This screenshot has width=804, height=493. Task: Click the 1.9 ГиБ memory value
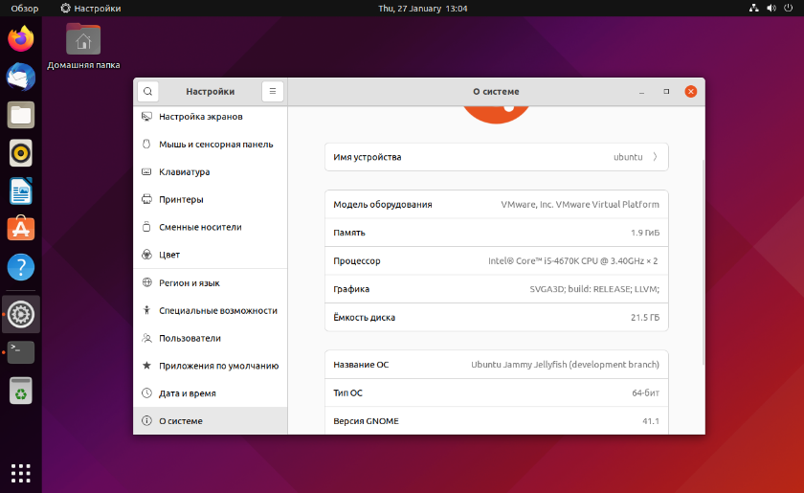(645, 233)
